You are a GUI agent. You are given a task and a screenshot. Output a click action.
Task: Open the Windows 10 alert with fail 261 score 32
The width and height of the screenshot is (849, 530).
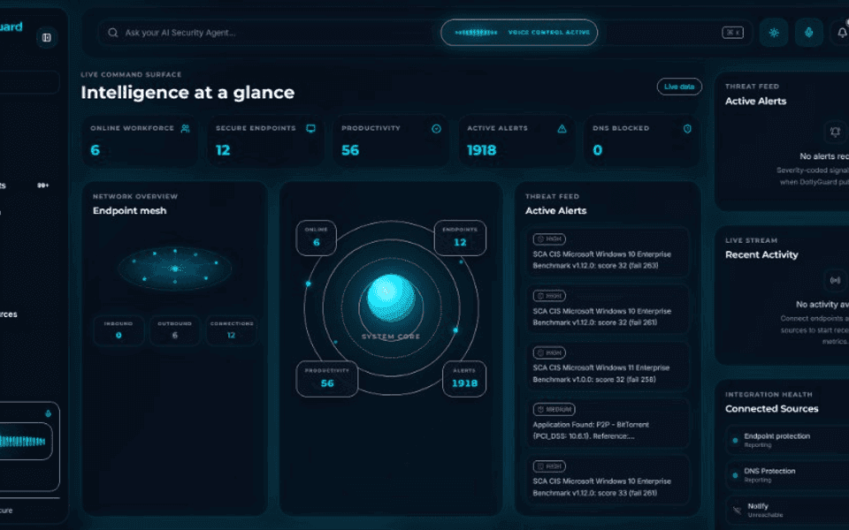coord(608,310)
